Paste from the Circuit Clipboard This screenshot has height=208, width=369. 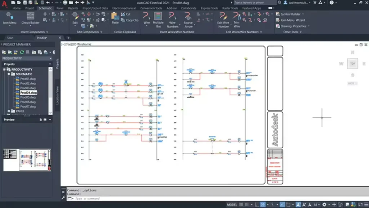click(x=115, y=17)
